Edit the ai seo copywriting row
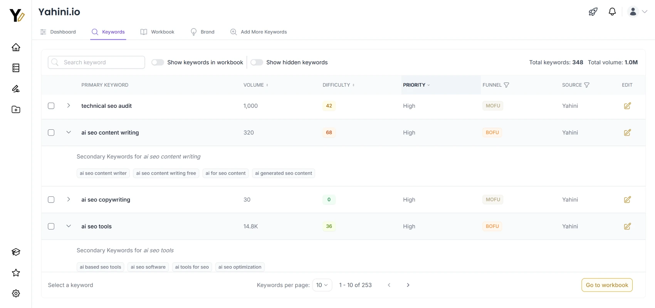655x308 pixels. [x=627, y=199]
